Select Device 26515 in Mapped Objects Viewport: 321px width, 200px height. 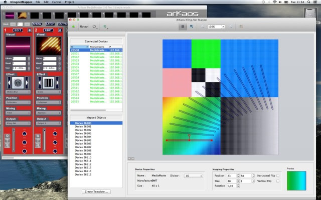(96, 174)
